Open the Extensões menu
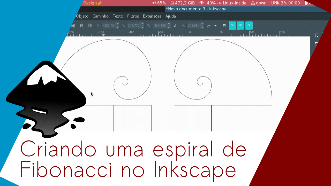This screenshot has width=331, height=186. click(x=152, y=16)
